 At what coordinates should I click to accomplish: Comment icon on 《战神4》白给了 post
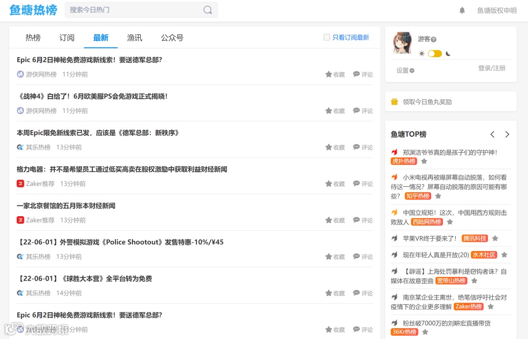pos(356,111)
